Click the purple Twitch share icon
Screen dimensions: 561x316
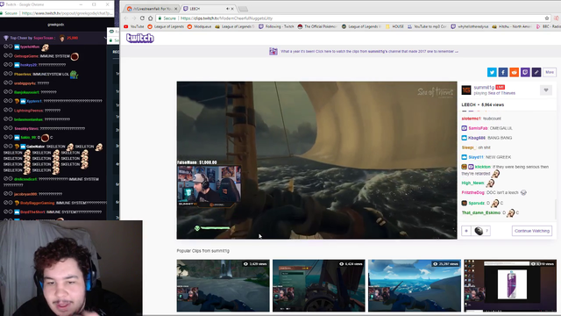tap(525, 72)
